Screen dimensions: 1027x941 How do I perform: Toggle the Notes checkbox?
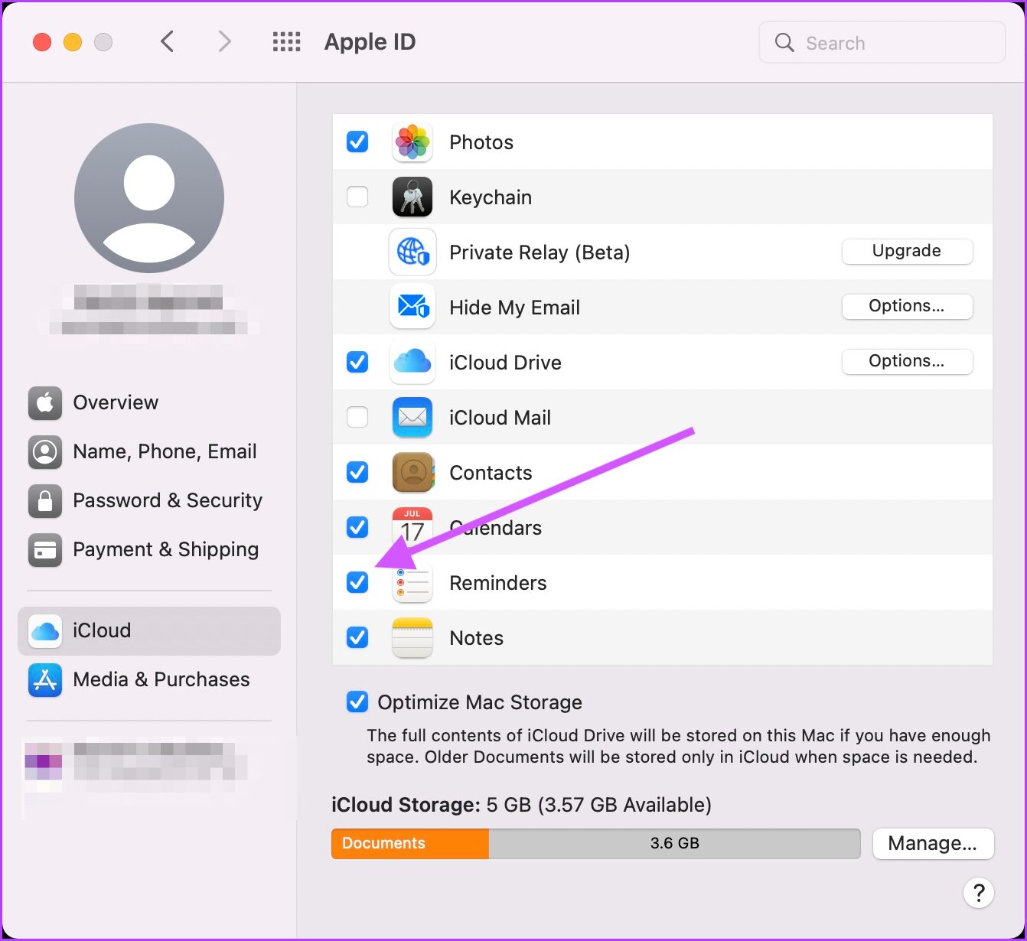point(357,637)
